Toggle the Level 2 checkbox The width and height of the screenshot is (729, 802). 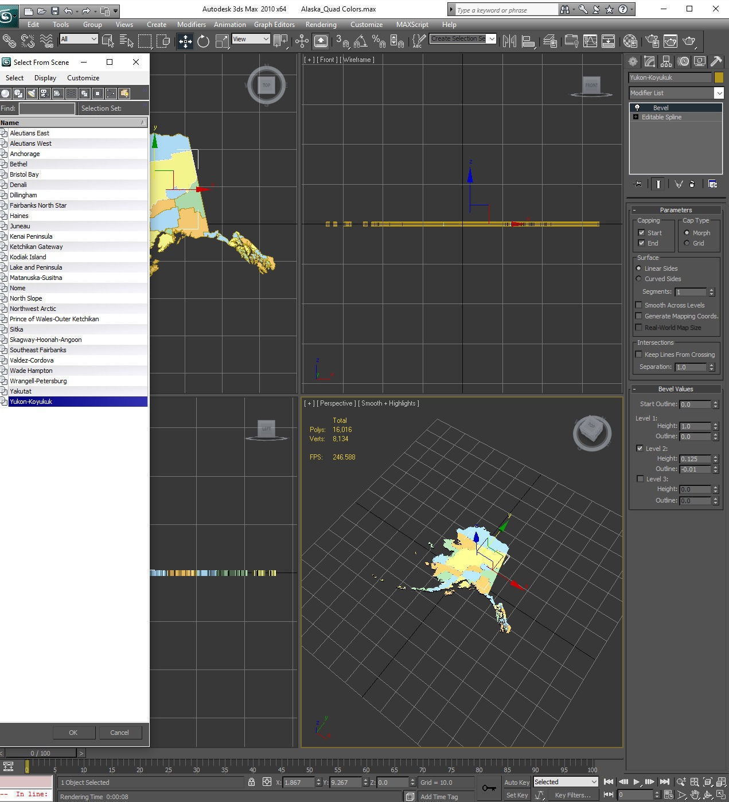[x=640, y=449]
